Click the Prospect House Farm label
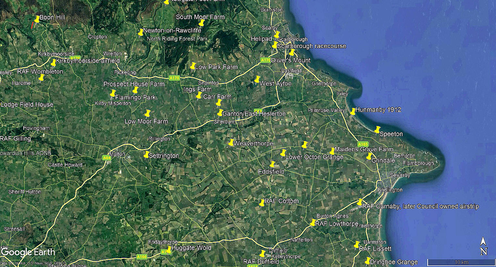Viewport: 496px width, 267px height. point(134,84)
